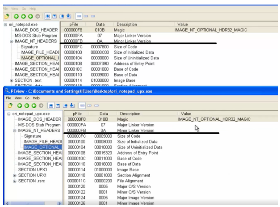The width and height of the screenshot is (280, 207).
Task: Collapse IMAGE_NT_HEADERS in upper ori_notepad.exe tree
Action: point(11,42)
